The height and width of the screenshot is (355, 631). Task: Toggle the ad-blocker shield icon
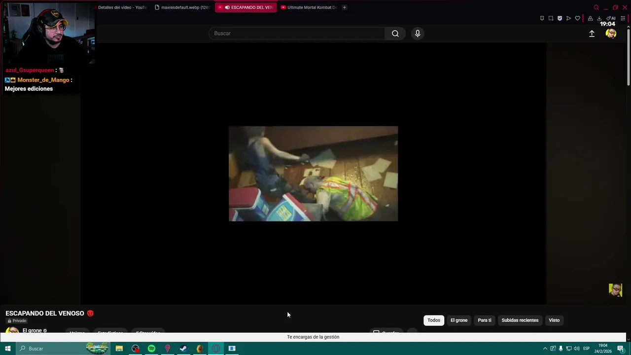coord(560,18)
